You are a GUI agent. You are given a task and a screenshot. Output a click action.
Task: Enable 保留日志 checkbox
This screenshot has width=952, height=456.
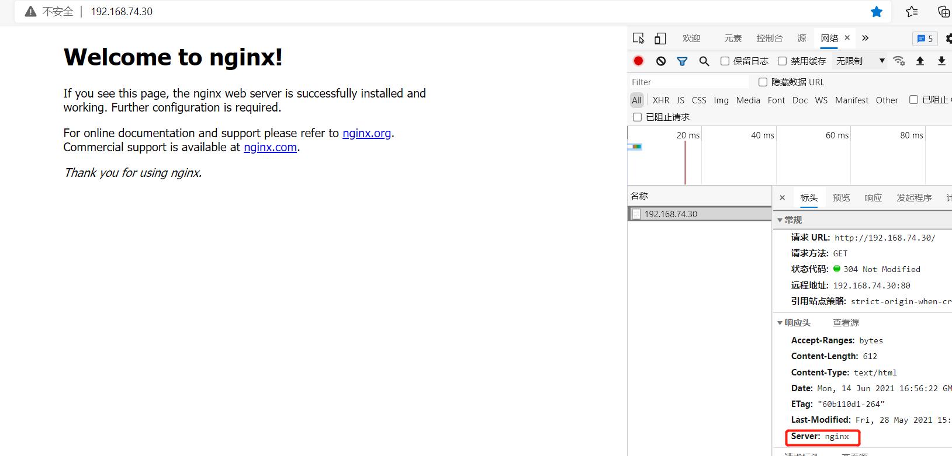point(725,61)
